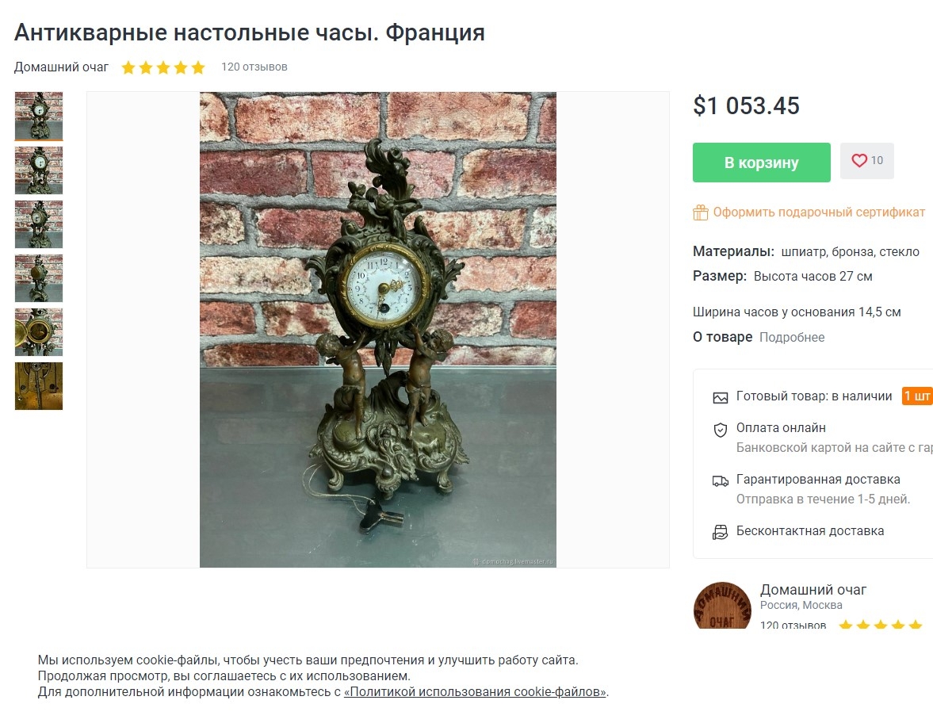Open the 120 отзывов reviews link near title
Viewport: 933px width, 727px height.
[x=254, y=67]
